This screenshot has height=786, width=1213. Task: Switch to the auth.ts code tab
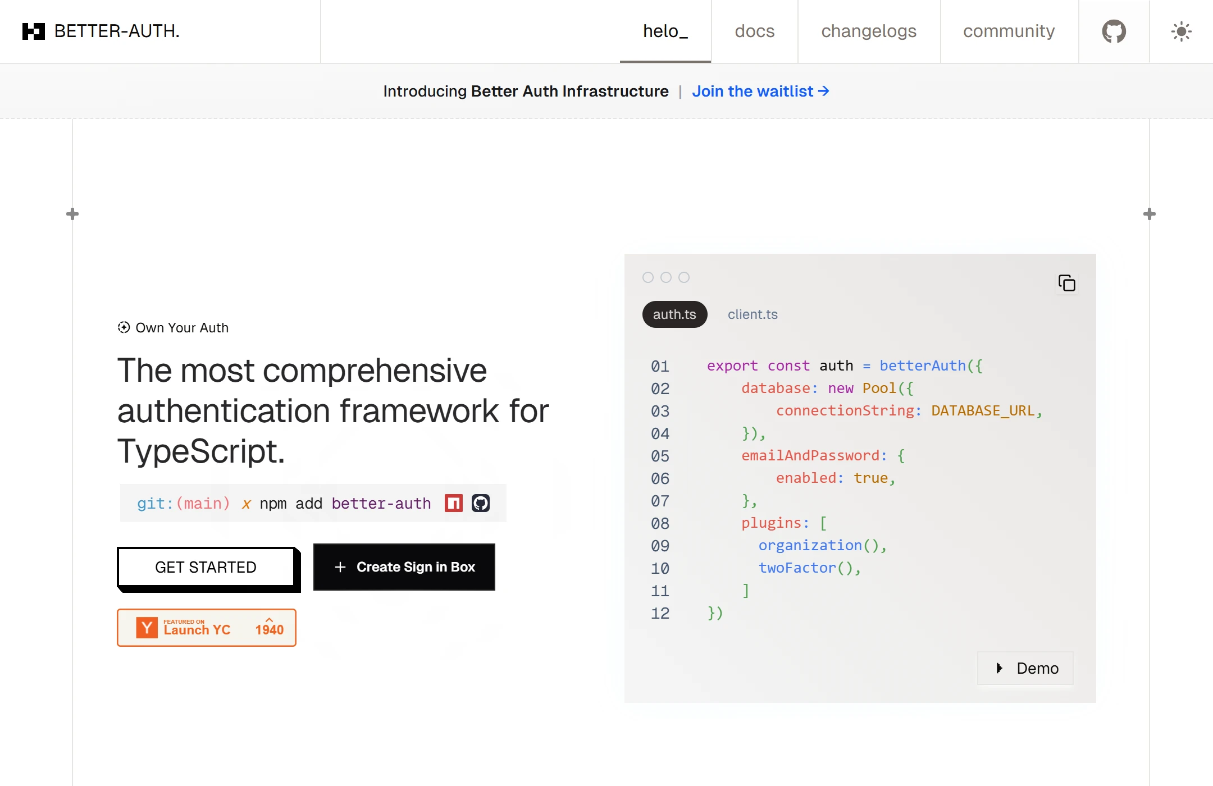pos(674,314)
